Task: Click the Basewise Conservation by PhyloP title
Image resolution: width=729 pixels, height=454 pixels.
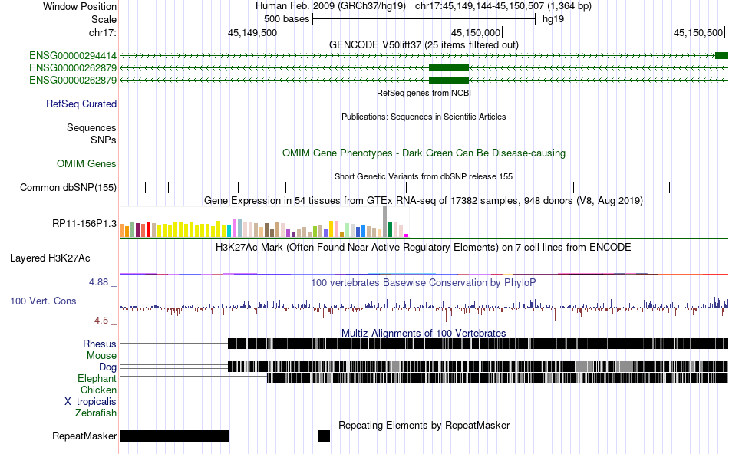Action: (424, 282)
